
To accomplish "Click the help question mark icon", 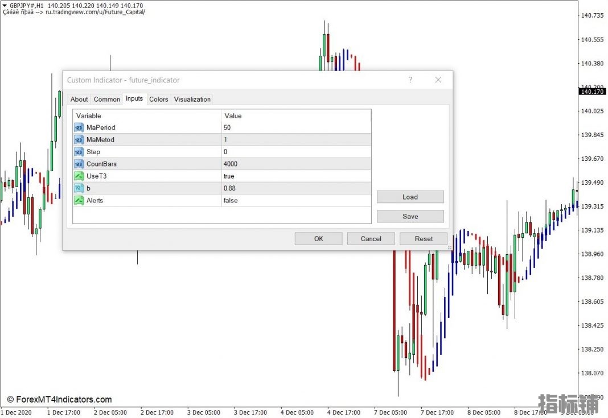I will pyautogui.click(x=410, y=80).
